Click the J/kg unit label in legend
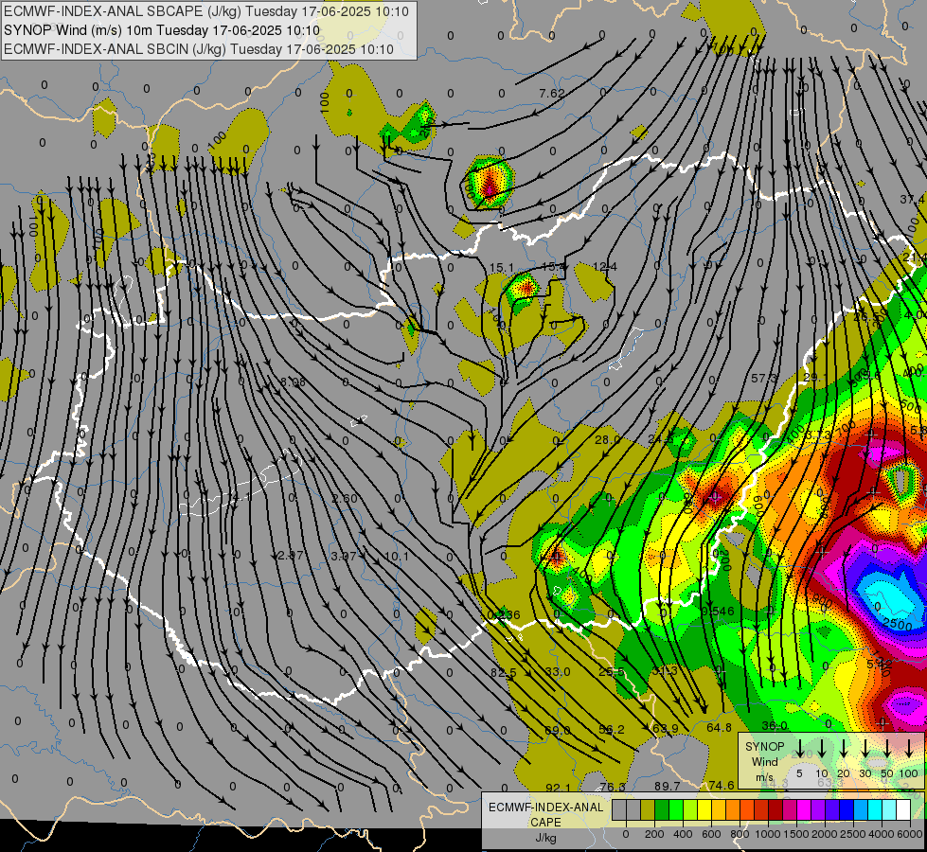Image resolution: width=927 pixels, height=852 pixels. [546, 838]
